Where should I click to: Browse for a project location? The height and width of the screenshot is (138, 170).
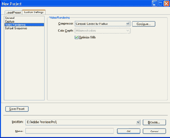[154, 122]
